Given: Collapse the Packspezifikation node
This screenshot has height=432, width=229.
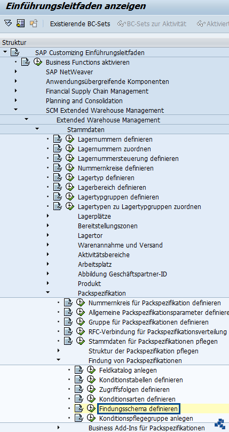Looking at the screenshot, I should click(48, 292).
